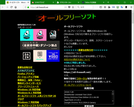Viewport: 134px width, 107px height.
Task: Open the オールフリーソフトでバックアップ link
Action: [x=34, y=105]
